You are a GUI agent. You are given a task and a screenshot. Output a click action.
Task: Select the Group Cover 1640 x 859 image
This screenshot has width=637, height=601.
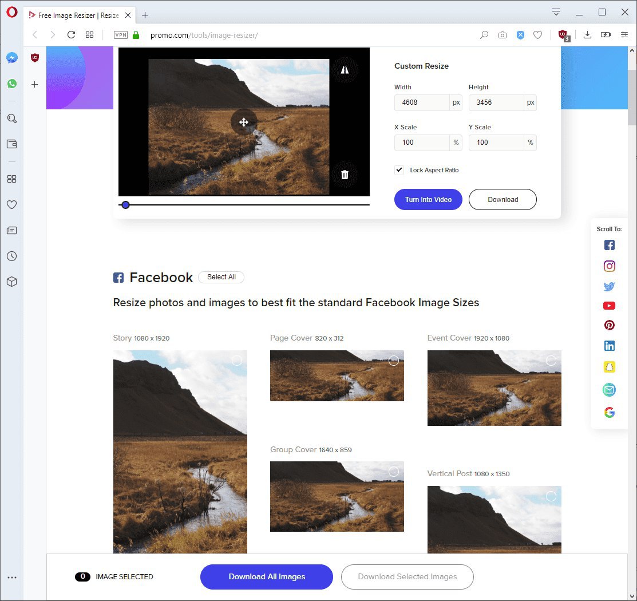coord(394,472)
